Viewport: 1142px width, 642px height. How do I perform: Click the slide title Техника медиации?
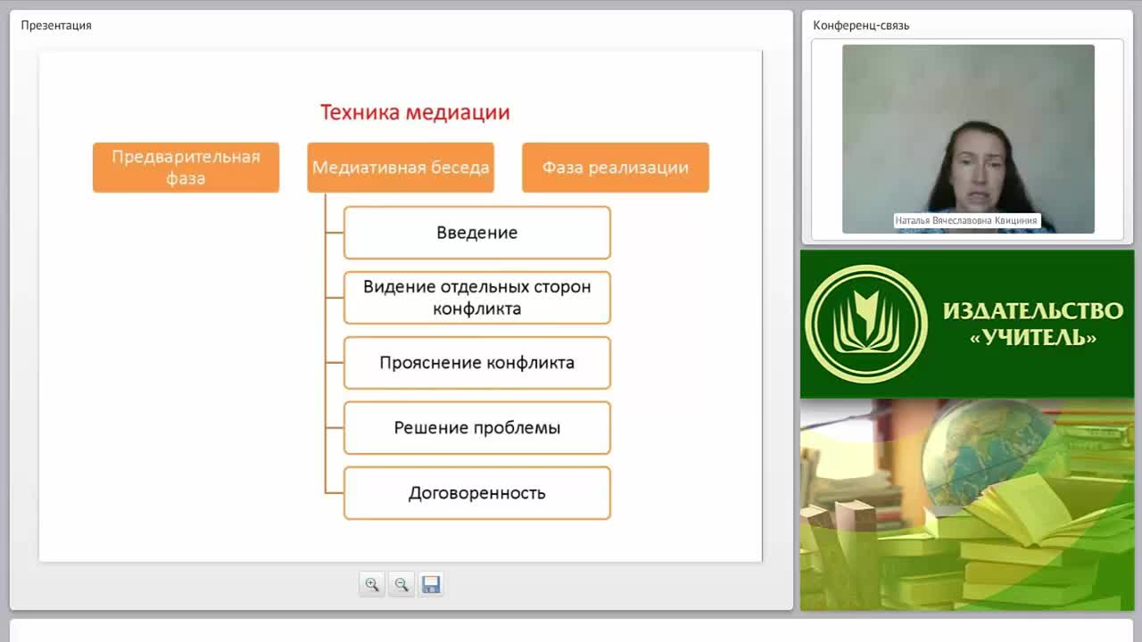click(x=415, y=112)
